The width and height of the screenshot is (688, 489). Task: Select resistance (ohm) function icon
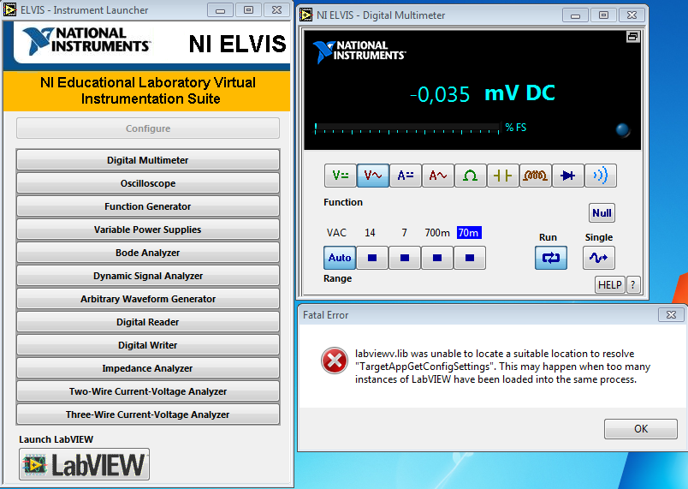(x=470, y=176)
